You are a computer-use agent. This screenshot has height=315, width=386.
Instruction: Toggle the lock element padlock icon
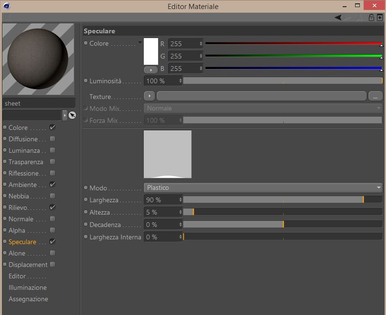[x=371, y=18]
